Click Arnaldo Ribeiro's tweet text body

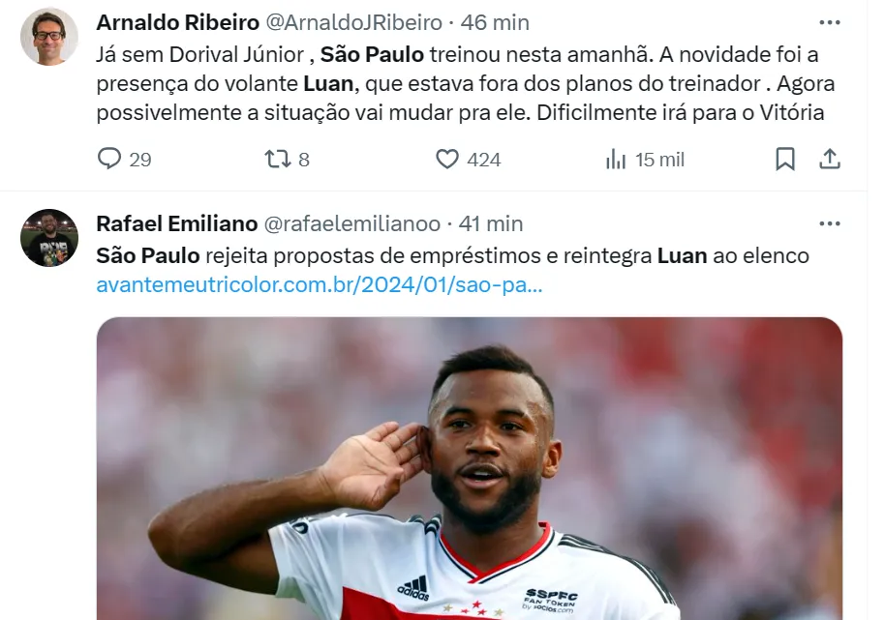pyautogui.click(x=466, y=83)
